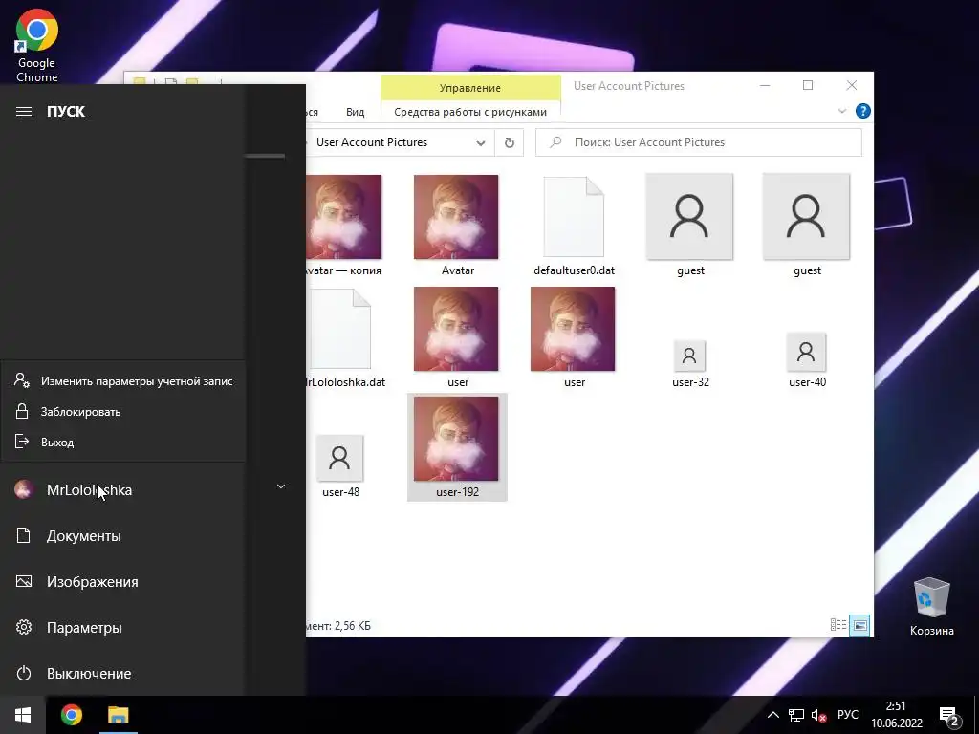
Task: Click the Windows Start button on taskbar
Action: point(23,715)
